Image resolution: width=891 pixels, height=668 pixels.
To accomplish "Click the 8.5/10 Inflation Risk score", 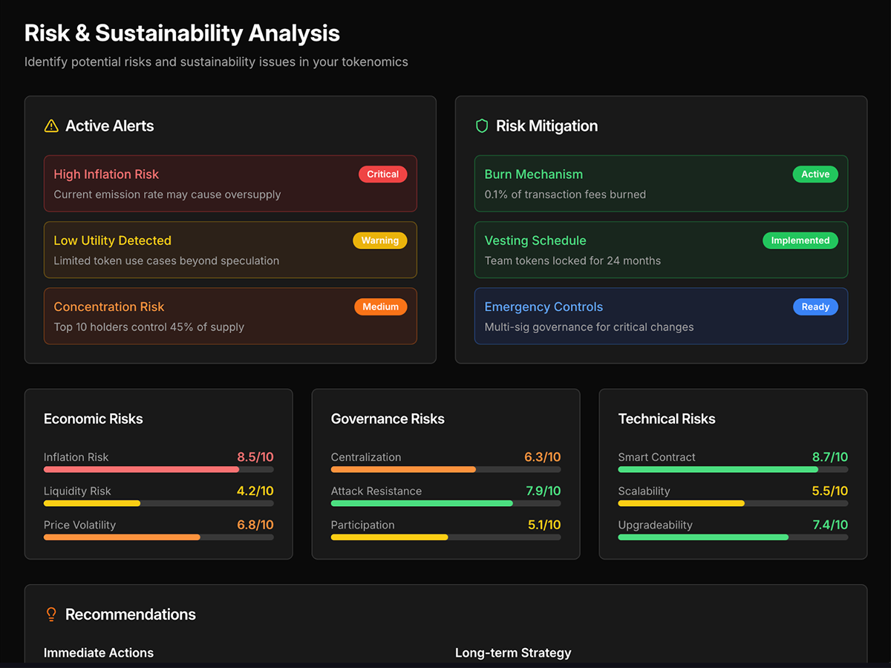I will (x=255, y=457).
